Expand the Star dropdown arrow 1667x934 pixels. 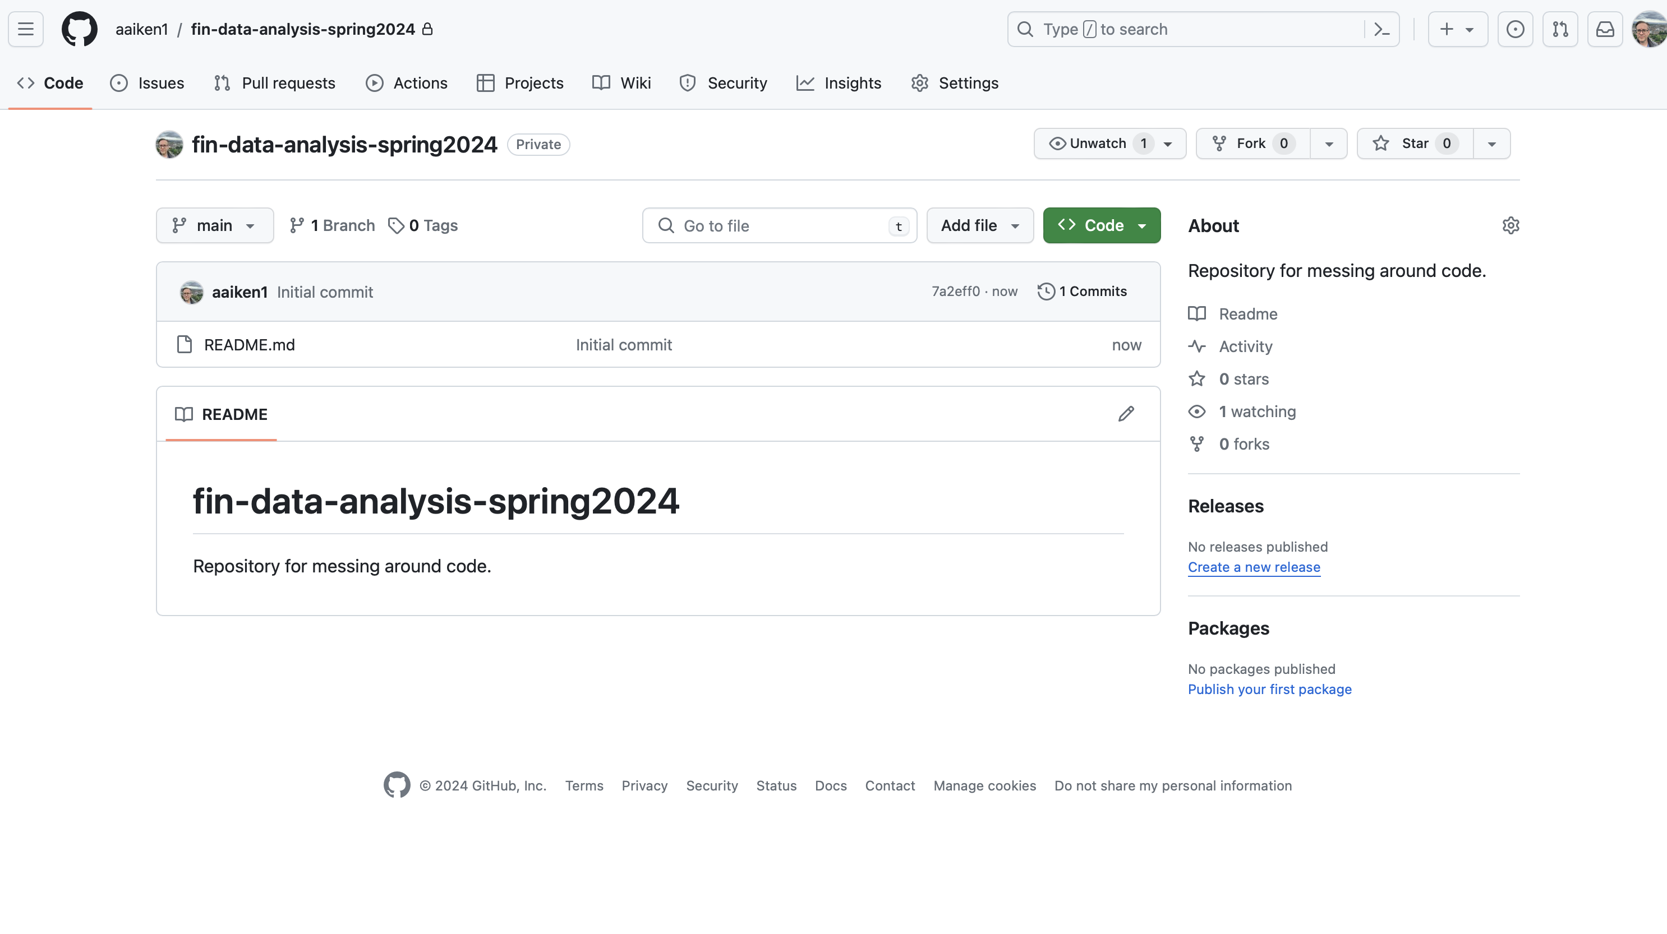coord(1491,143)
